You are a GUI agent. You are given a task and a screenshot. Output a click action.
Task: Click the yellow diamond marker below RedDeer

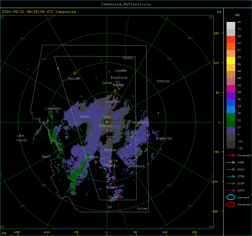[115, 91]
